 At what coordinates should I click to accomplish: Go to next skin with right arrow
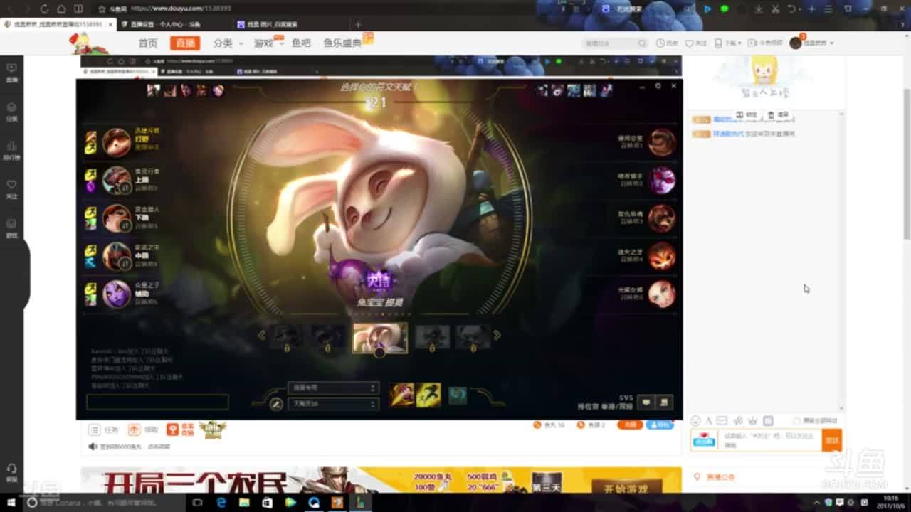click(x=497, y=336)
